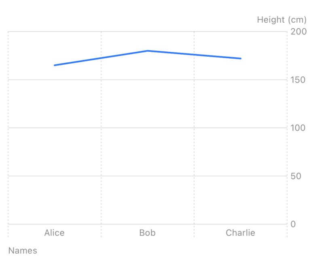Click the Names axis title
Image resolution: width=313 pixels, height=263 pixels.
coord(23,250)
